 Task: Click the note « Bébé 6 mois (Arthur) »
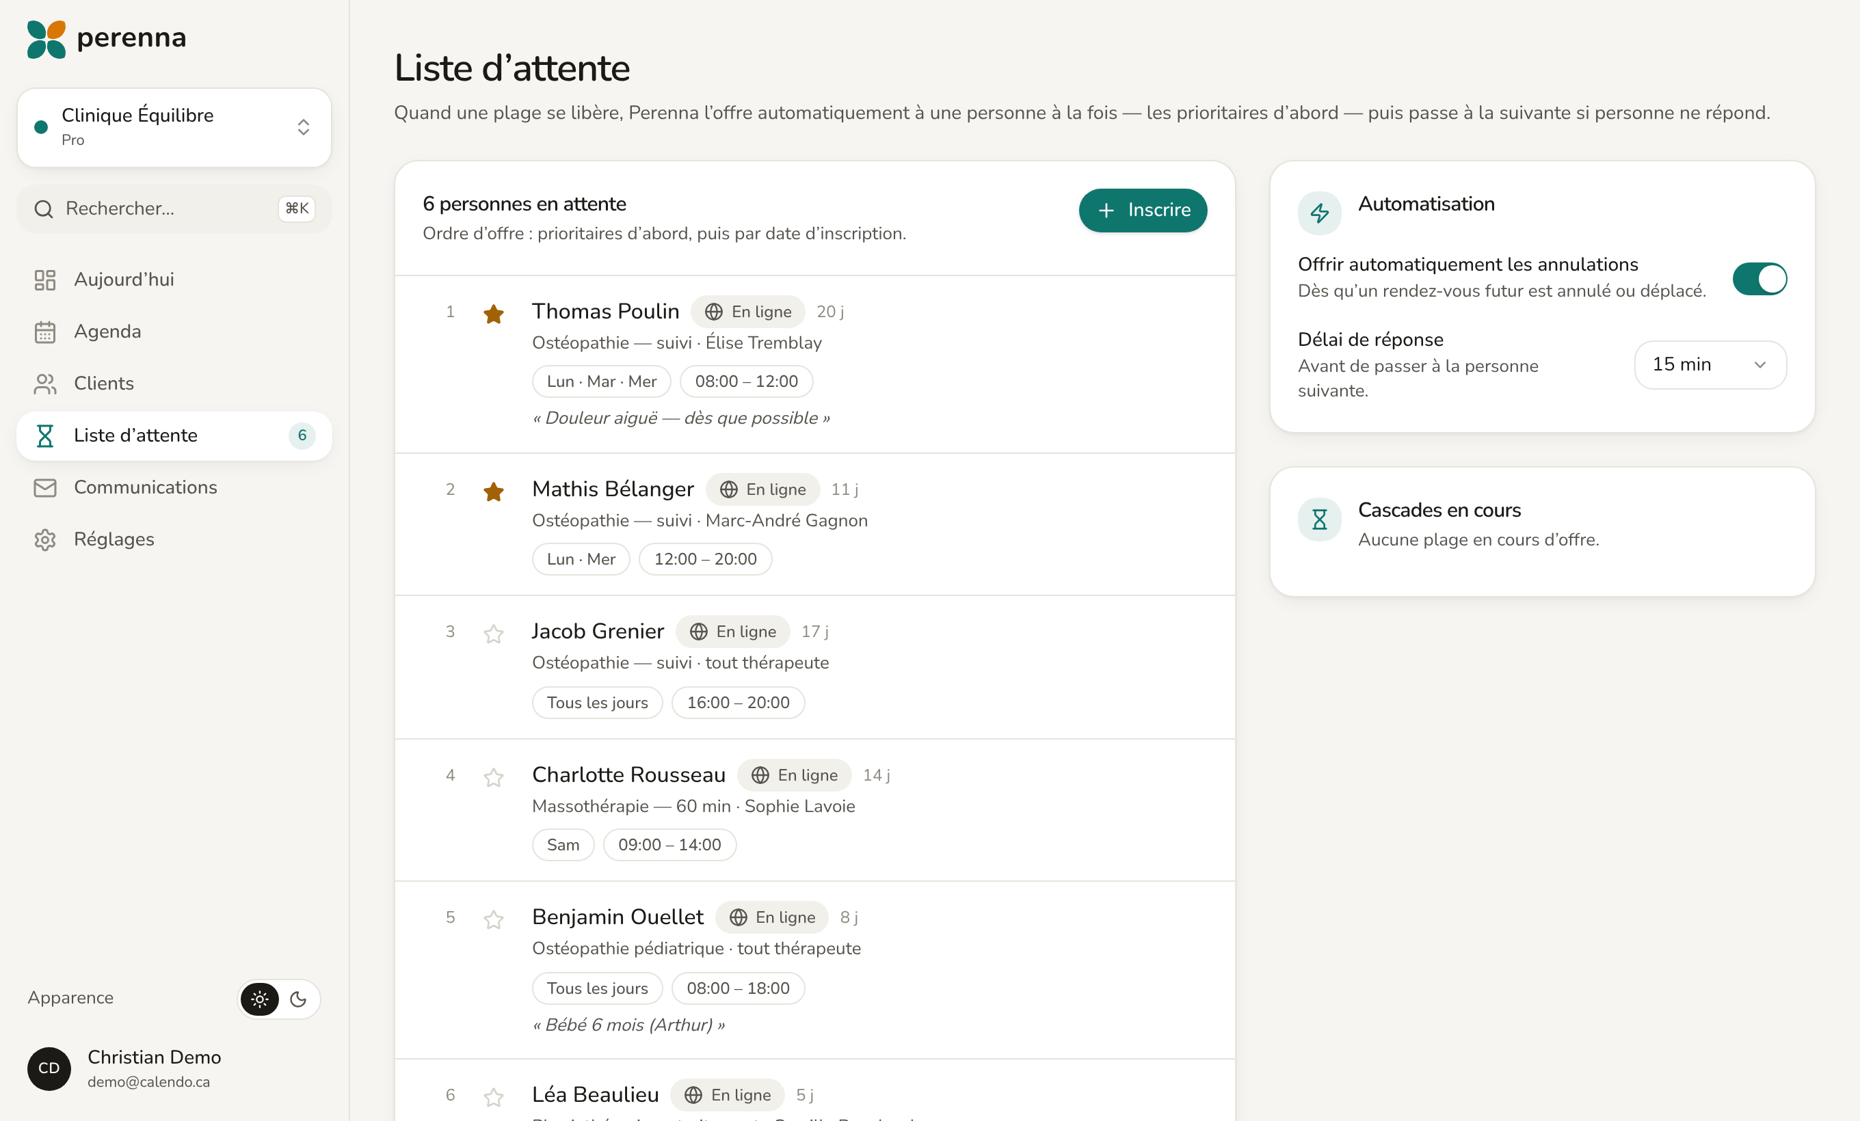(629, 1025)
